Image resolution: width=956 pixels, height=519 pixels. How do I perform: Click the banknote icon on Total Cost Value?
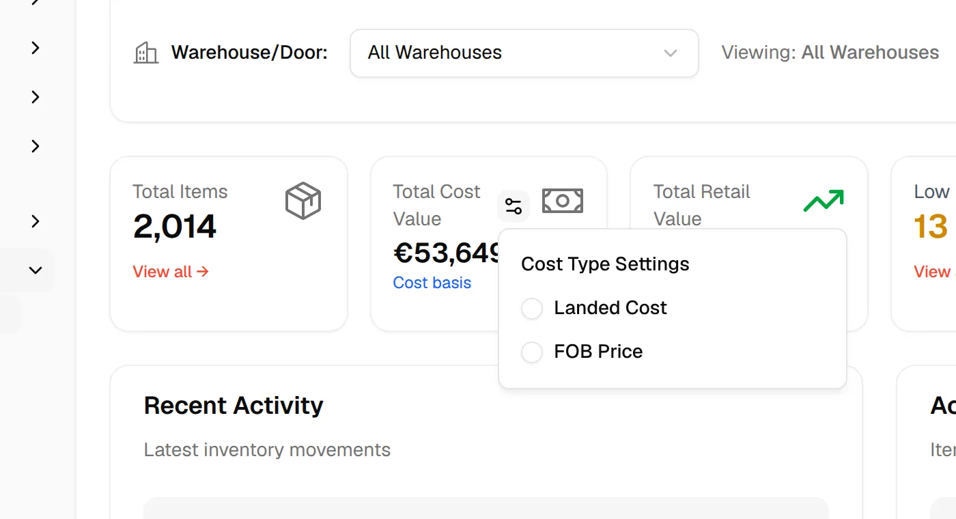(x=563, y=201)
